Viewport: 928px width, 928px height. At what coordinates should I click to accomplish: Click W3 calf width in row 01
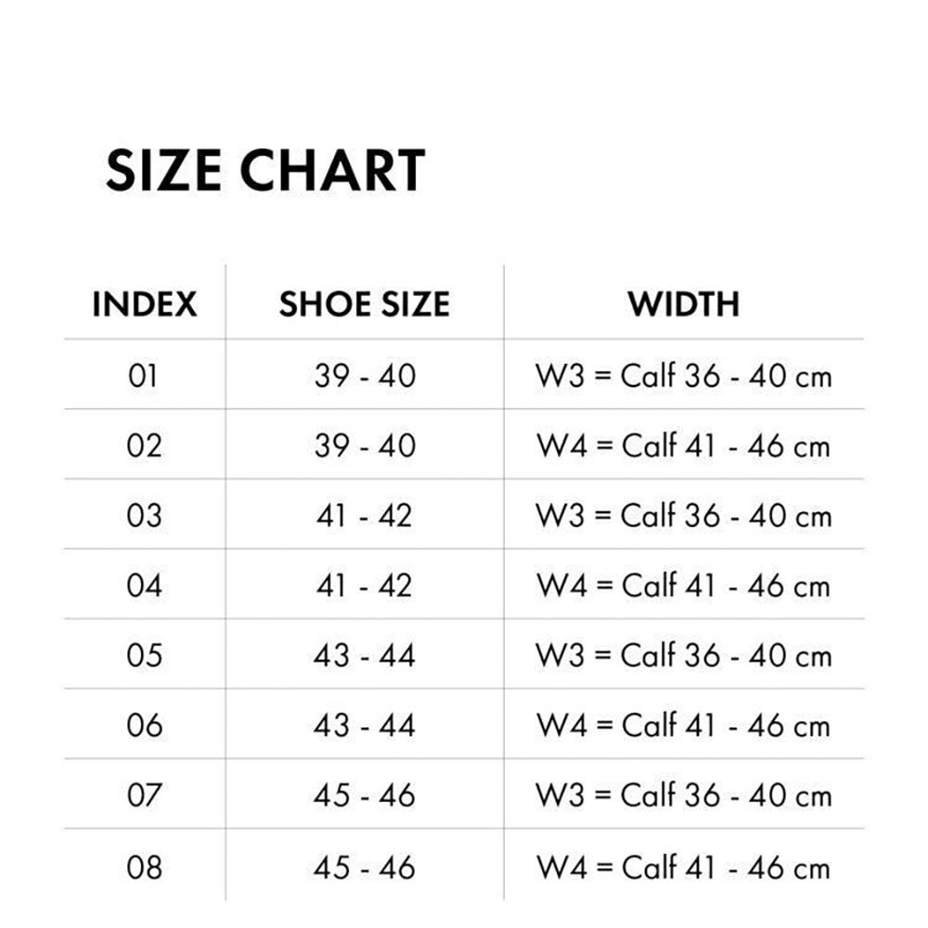click(684, 376)
